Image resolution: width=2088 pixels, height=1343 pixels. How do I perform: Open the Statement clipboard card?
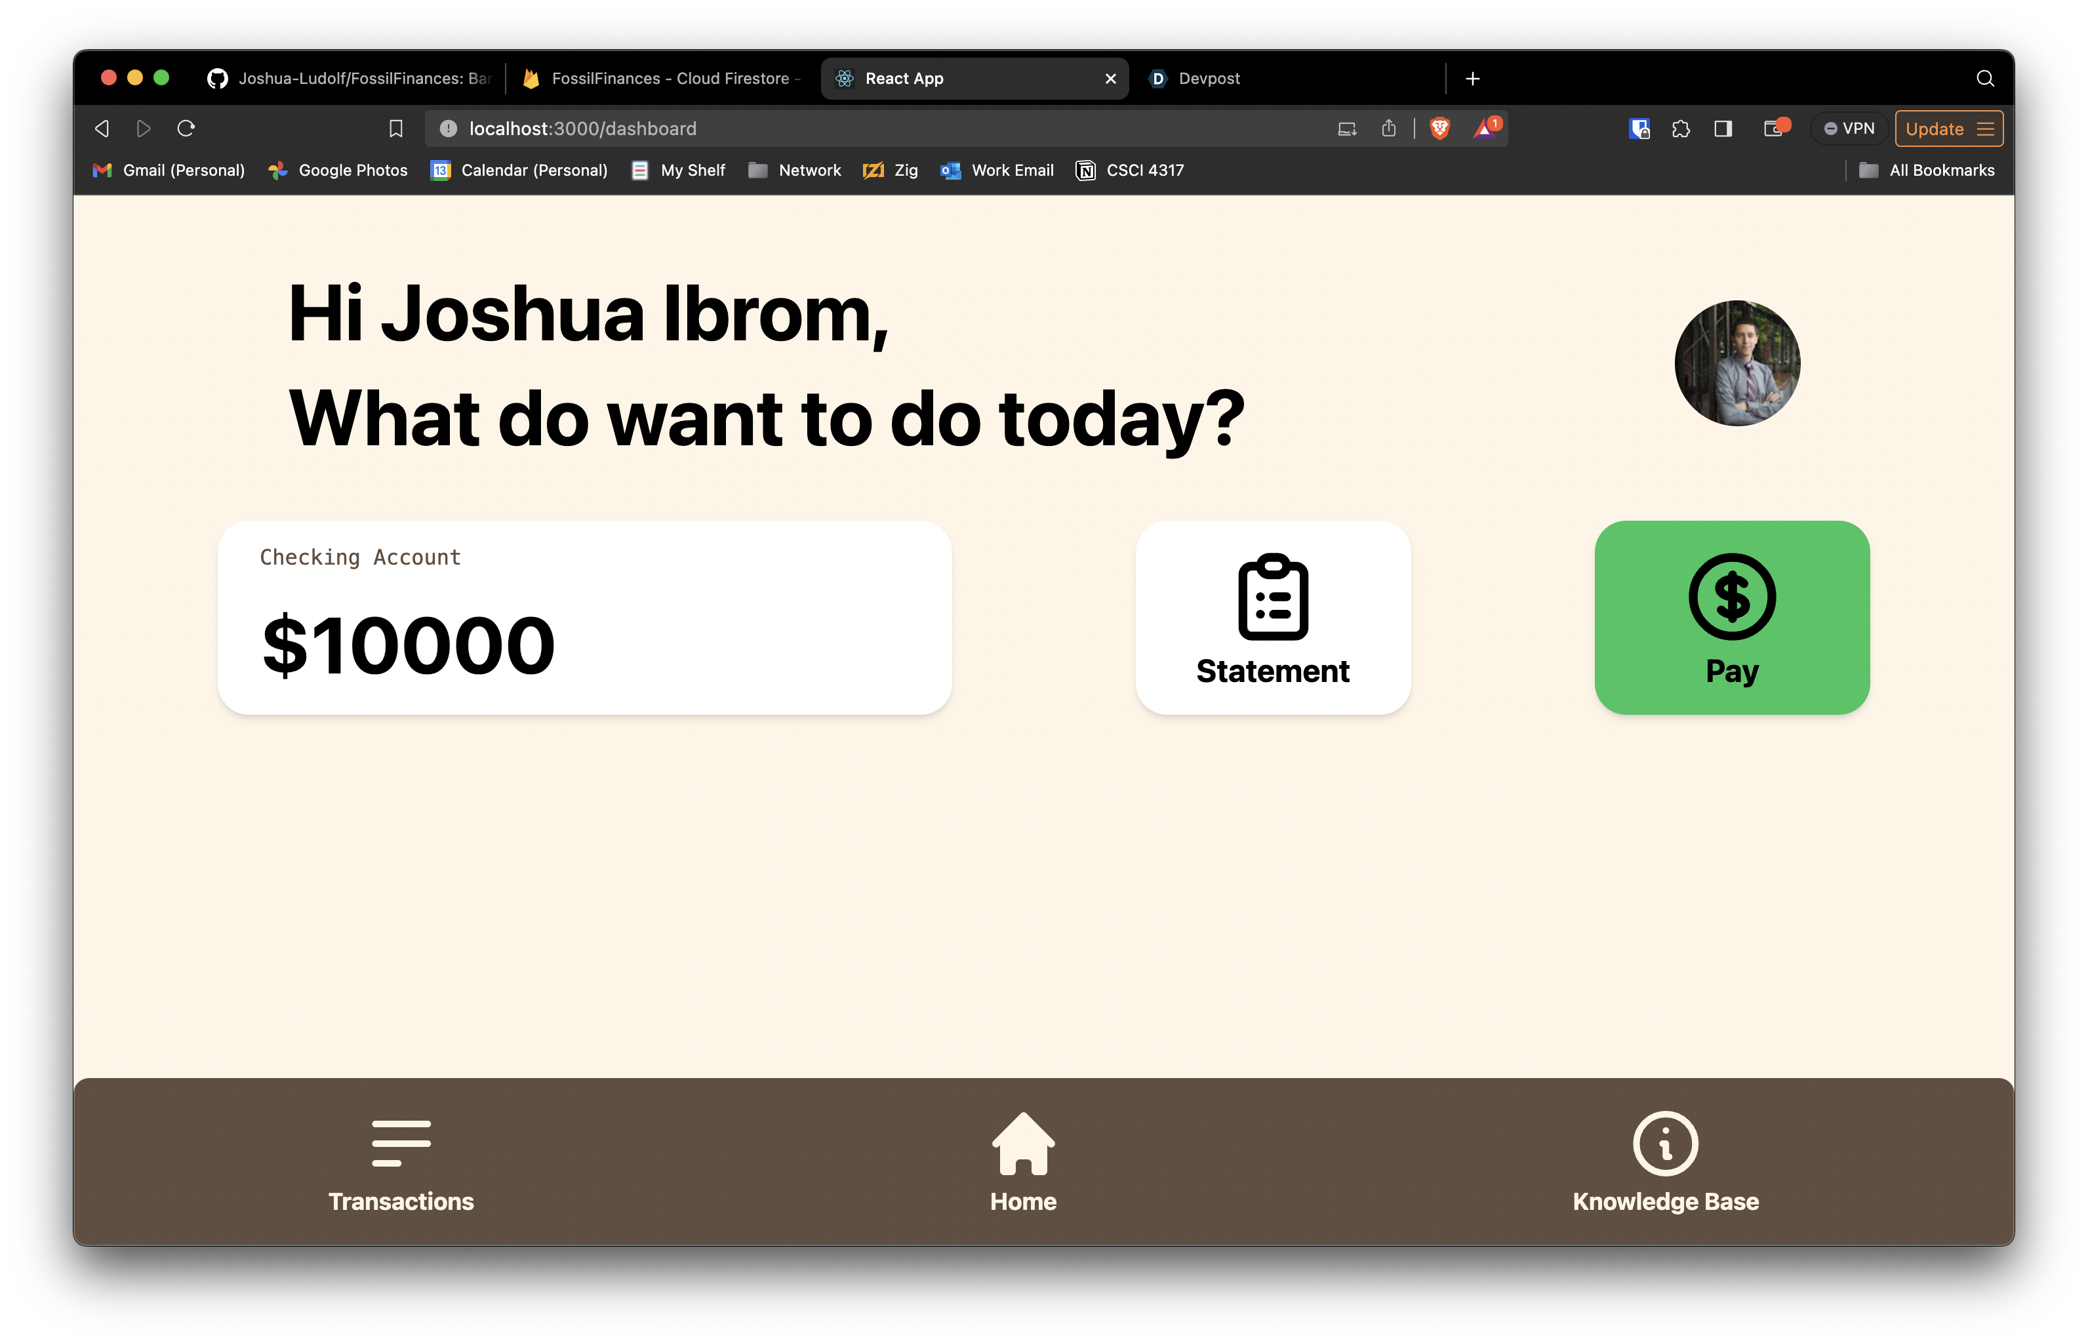(x=1272, y=618)
